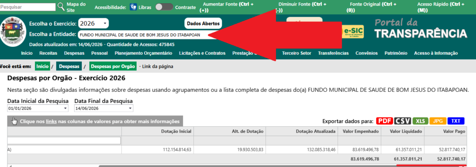The width and height of the screenshot is (476, 167).
Task: Click Diminuir Fonte link
Action: click(301, 7)
